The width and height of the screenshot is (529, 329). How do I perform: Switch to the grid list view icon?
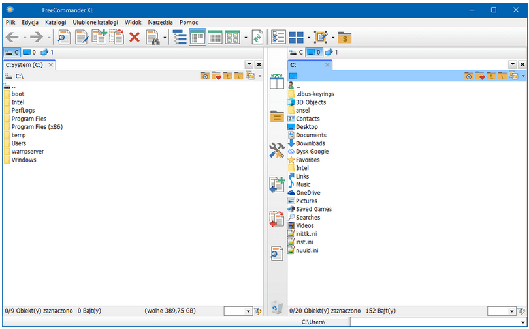tap(215, 37)
